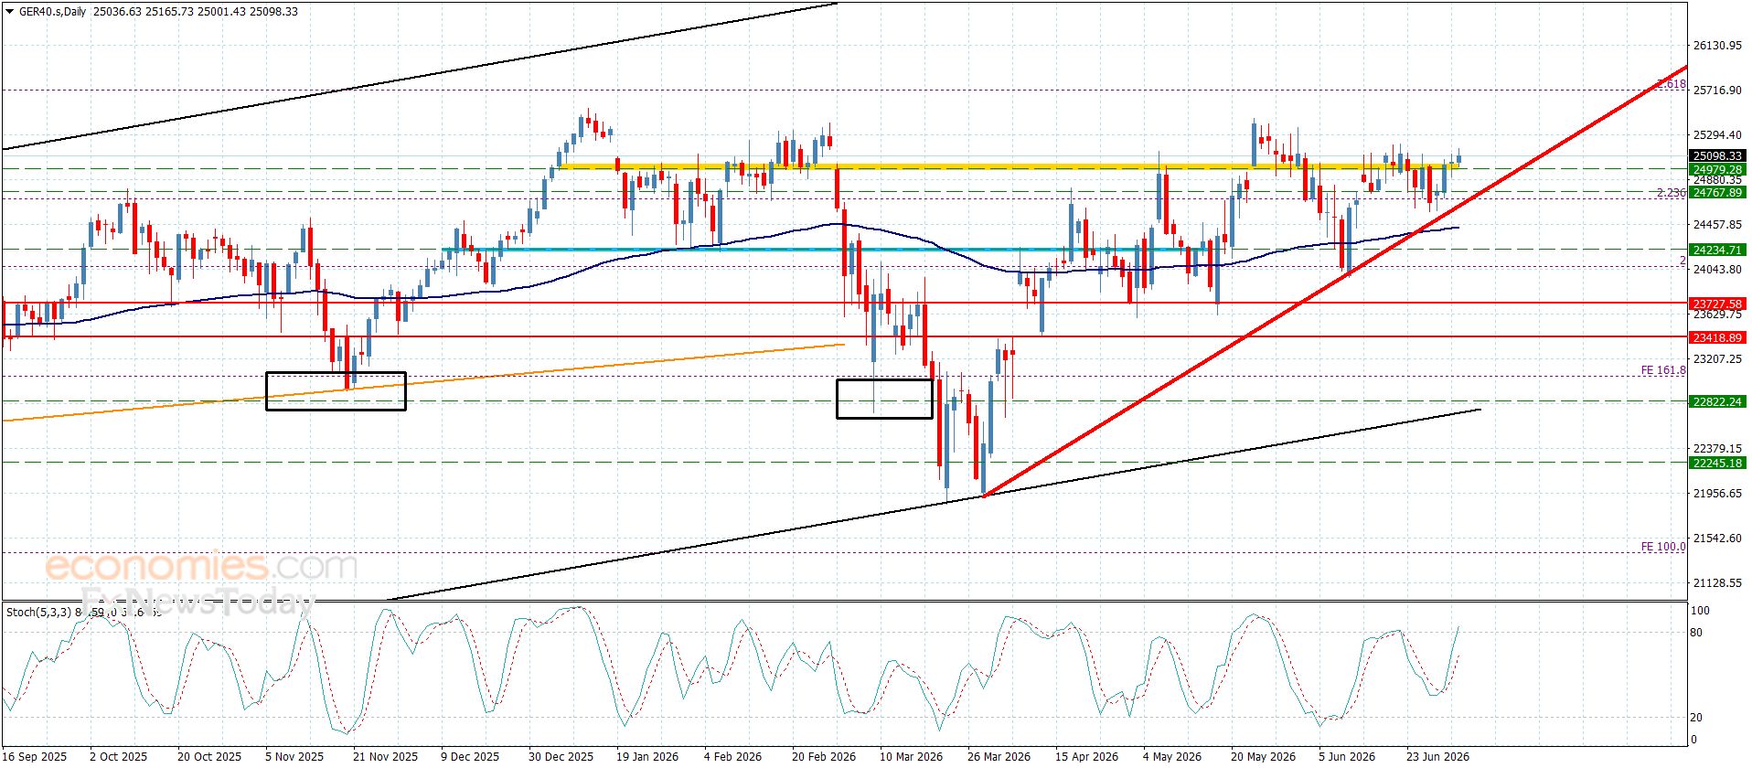
Task: Click the green 24234.71 price tag
Action: (1717, 250)
